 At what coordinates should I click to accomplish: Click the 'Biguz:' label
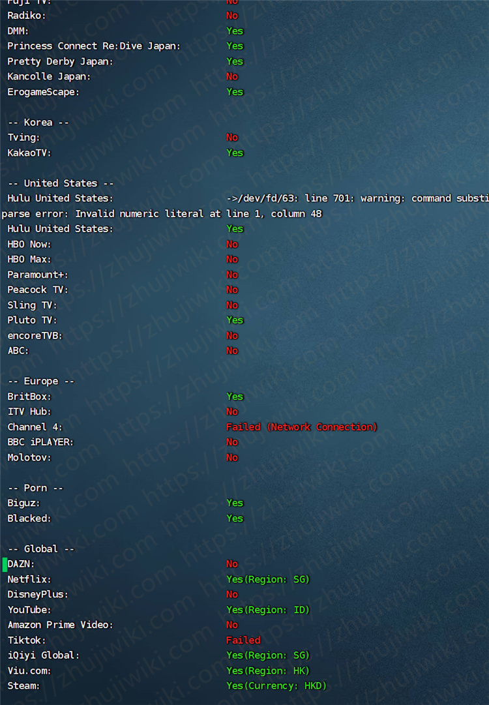pos(24,503)
